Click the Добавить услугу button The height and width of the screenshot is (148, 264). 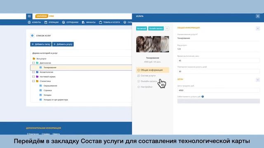click(63, 44)
